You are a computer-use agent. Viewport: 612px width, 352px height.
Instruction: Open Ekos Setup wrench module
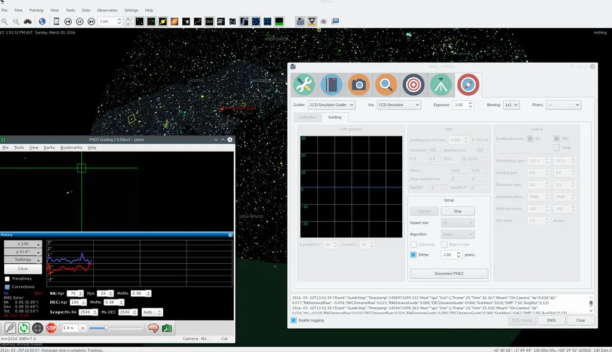304,85
